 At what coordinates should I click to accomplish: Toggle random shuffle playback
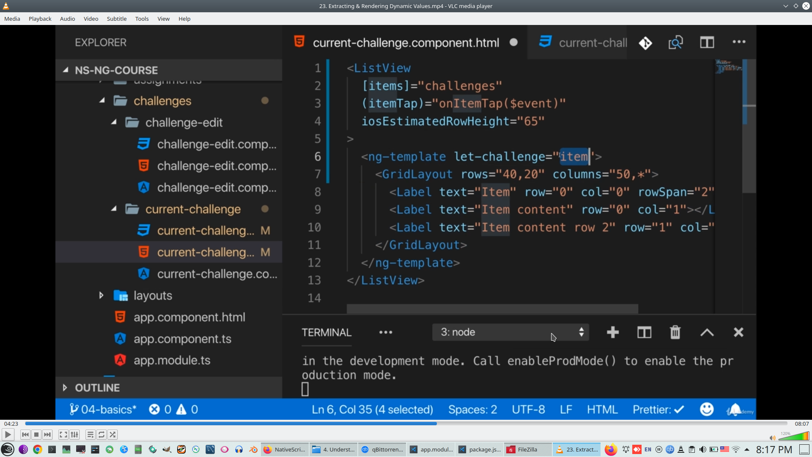pos(112,435)
